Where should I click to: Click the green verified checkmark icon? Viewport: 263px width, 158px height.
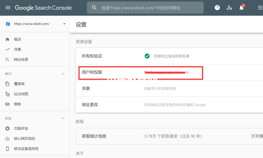[x=147, y=56]
